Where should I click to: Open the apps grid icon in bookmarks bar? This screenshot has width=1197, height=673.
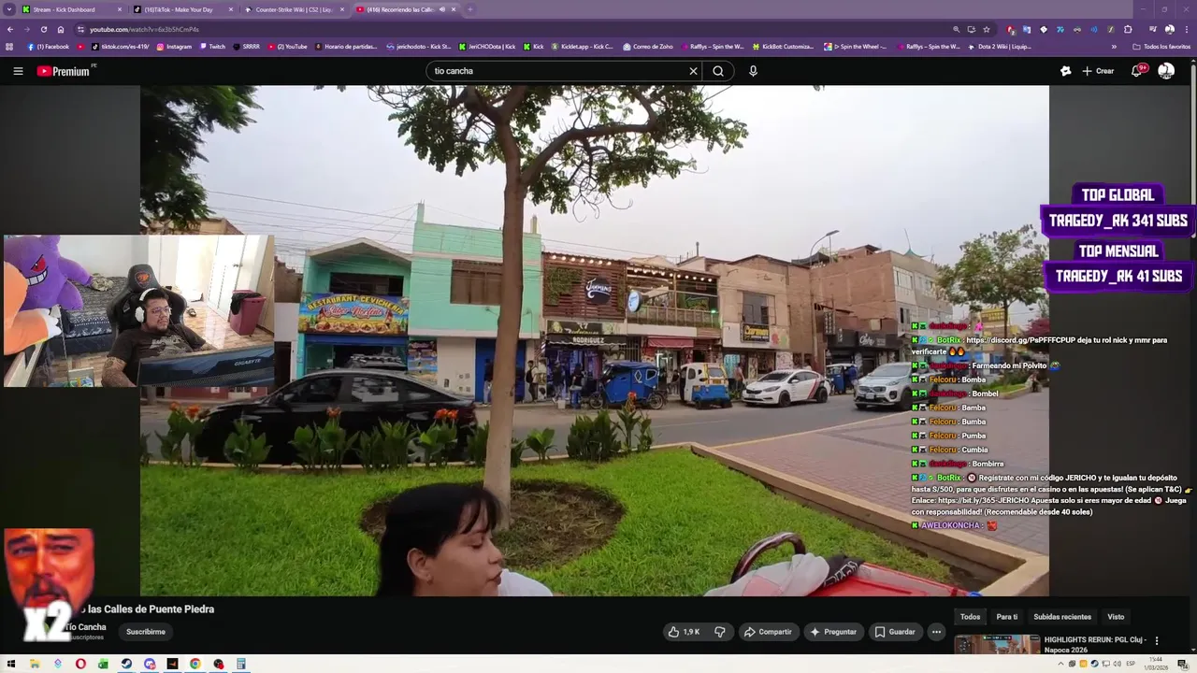point(9,47)
